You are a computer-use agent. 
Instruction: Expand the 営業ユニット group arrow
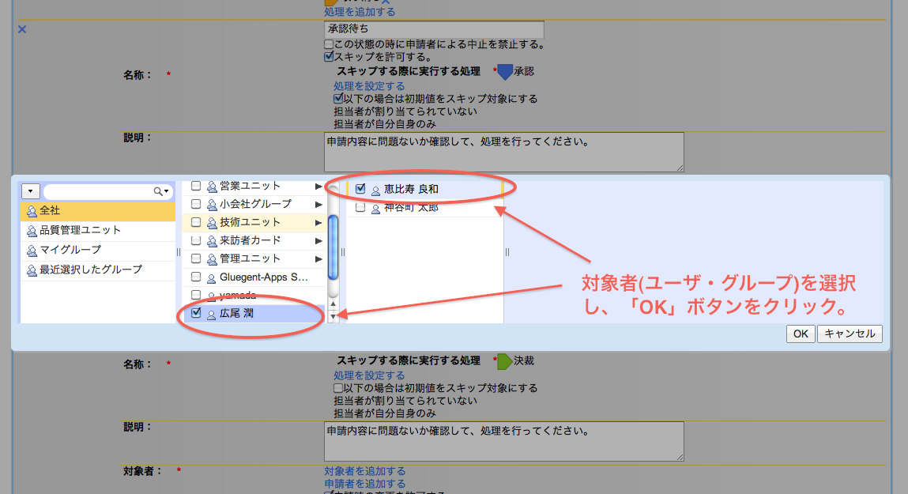(x=318, y=187)
